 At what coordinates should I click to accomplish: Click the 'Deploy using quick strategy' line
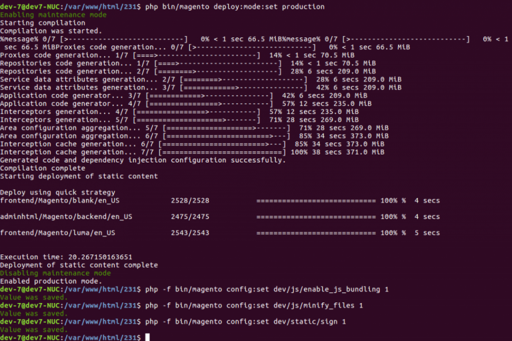[57, 192]
